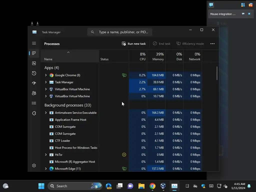Expand the HxTsr process row
Viewport: 256px width, 192px height.
[x=46, y=154]
